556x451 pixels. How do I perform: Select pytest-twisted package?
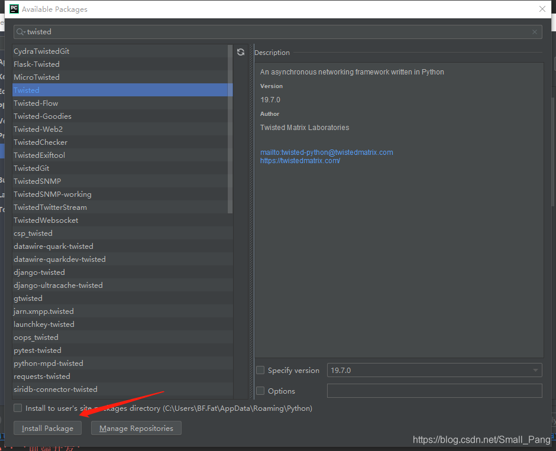coord(122,351)
